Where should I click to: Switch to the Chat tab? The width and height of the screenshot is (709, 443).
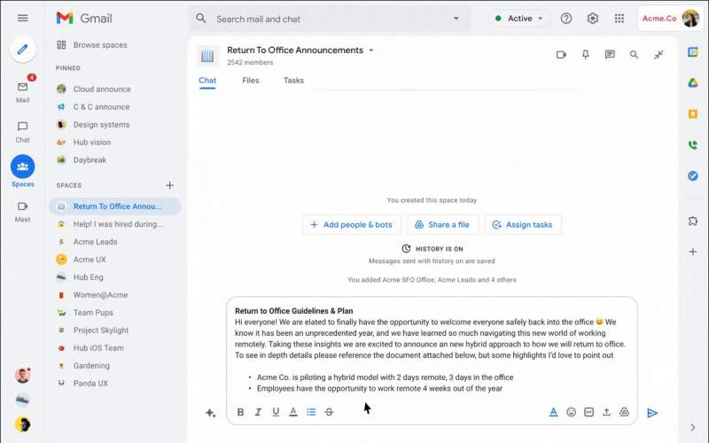[x=207, y=81]
